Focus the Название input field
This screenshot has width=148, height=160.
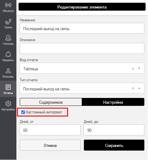pos(82,28)
